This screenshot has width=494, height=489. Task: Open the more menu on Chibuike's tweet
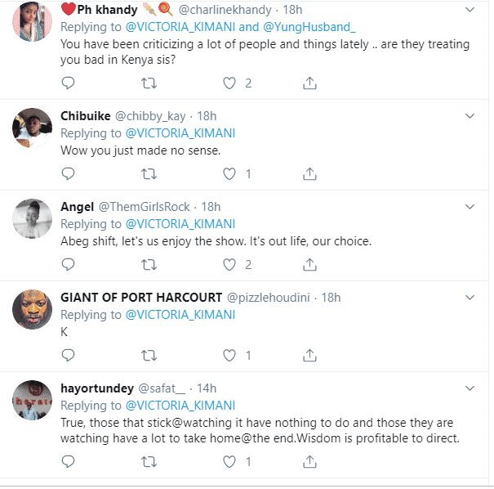coord(470,116)
